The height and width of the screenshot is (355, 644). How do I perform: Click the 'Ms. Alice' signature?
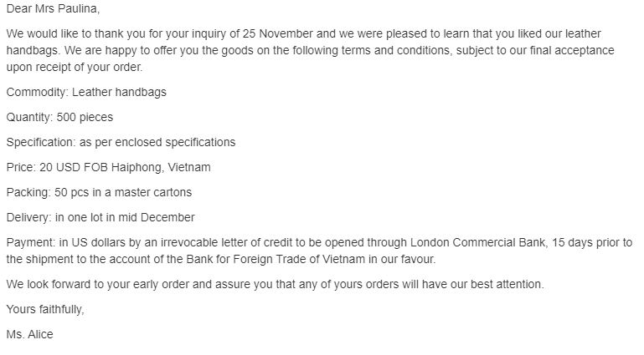tap(31, 334)
